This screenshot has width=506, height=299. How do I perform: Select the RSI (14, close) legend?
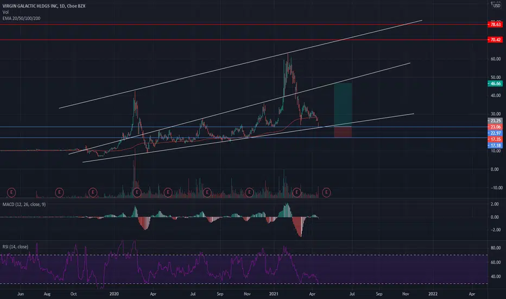[15, 247]
